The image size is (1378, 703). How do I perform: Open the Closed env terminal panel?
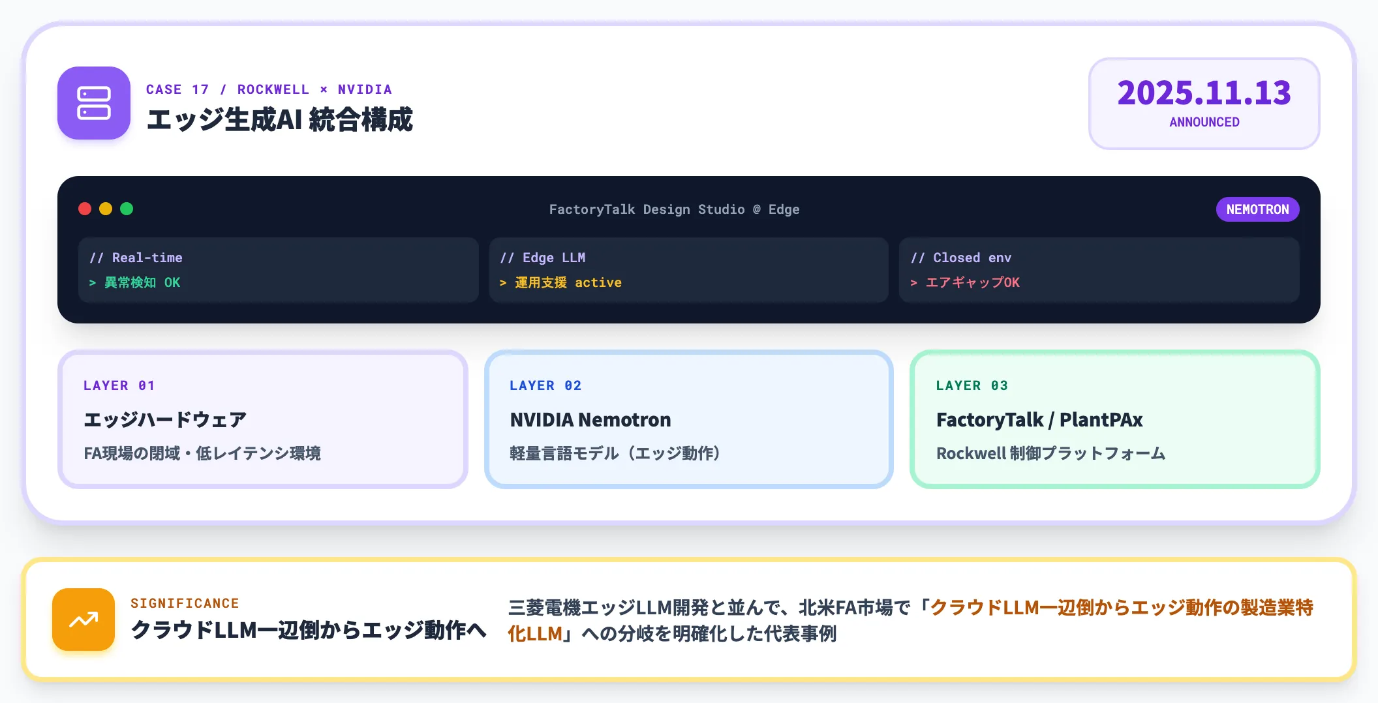[x=1099, y=270]
